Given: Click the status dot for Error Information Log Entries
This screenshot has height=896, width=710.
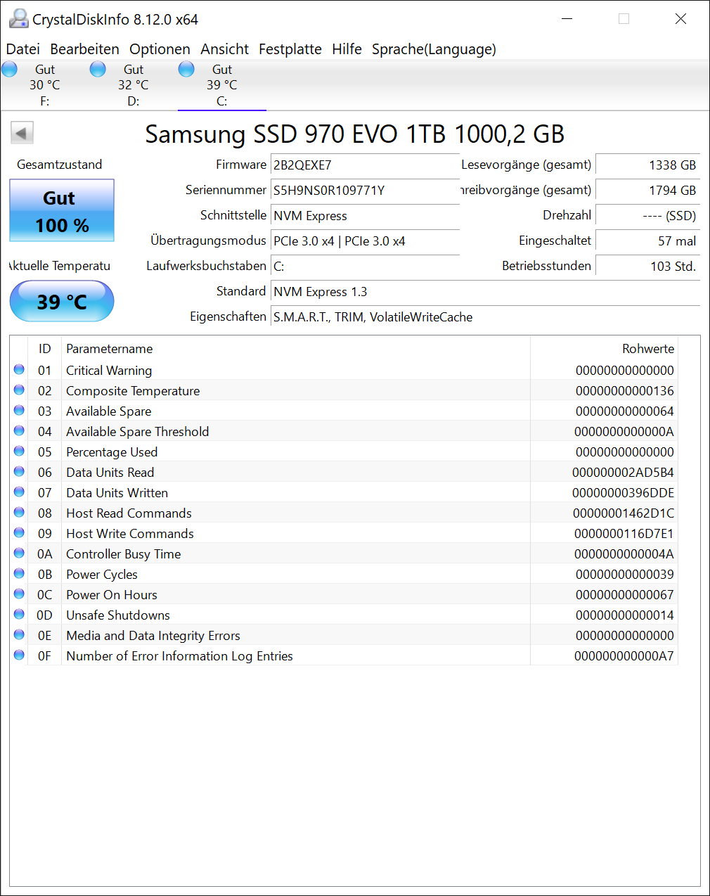Looking at the screenshot, I should (19, 655).
